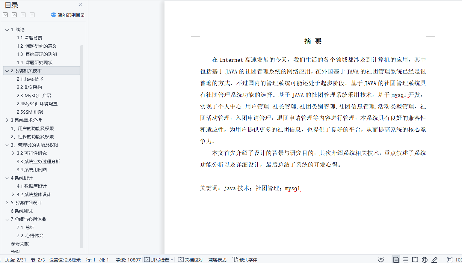The width and height of the screenshot is (462, 263).
Task: Collapse the '2 系统相关技术' chevron
Action: tap(7, 71)
